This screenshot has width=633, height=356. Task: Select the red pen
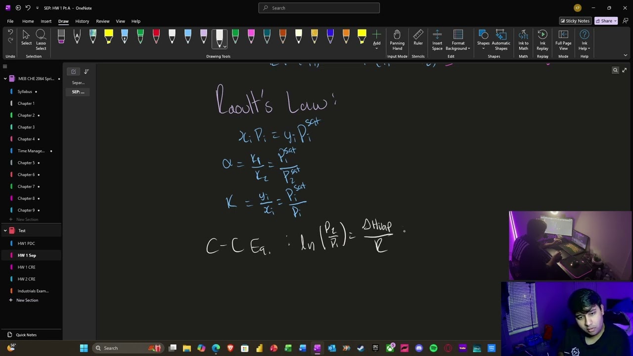tap(156, 37)
